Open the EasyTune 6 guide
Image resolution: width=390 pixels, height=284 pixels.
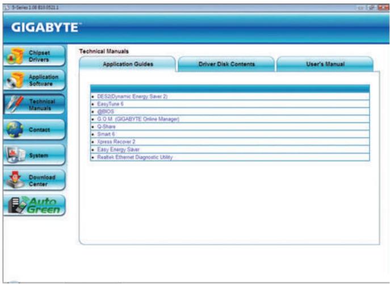coord(110,104)
